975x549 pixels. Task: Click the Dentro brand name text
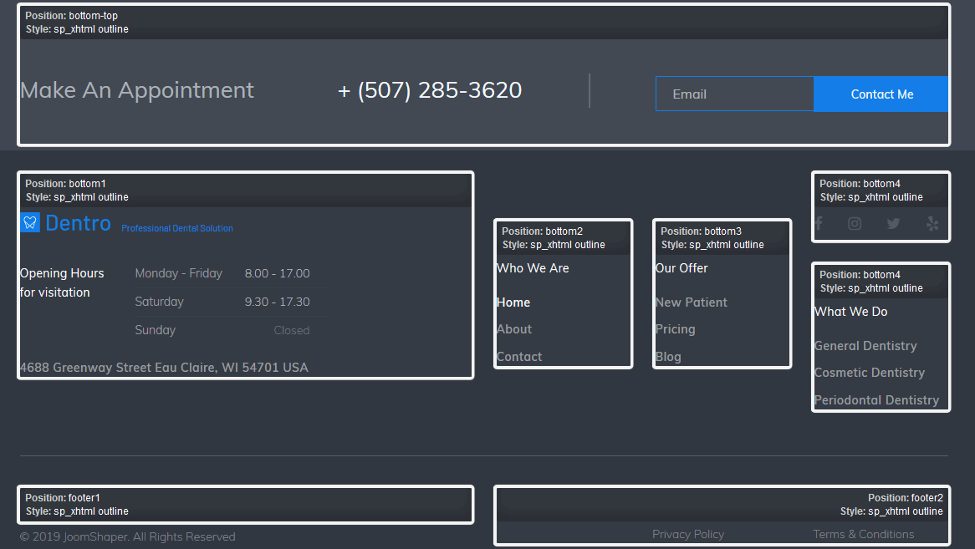[x=78, y=223]
